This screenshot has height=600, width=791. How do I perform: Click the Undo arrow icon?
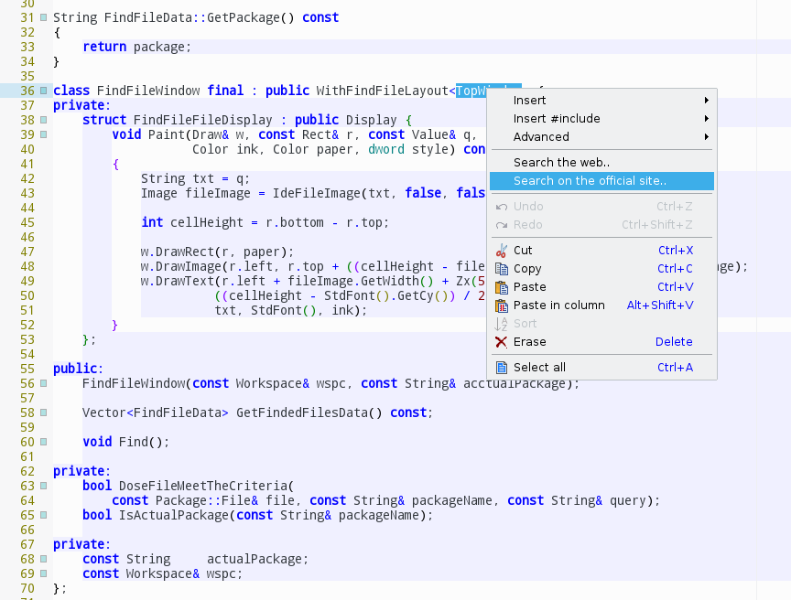point(501,207)
